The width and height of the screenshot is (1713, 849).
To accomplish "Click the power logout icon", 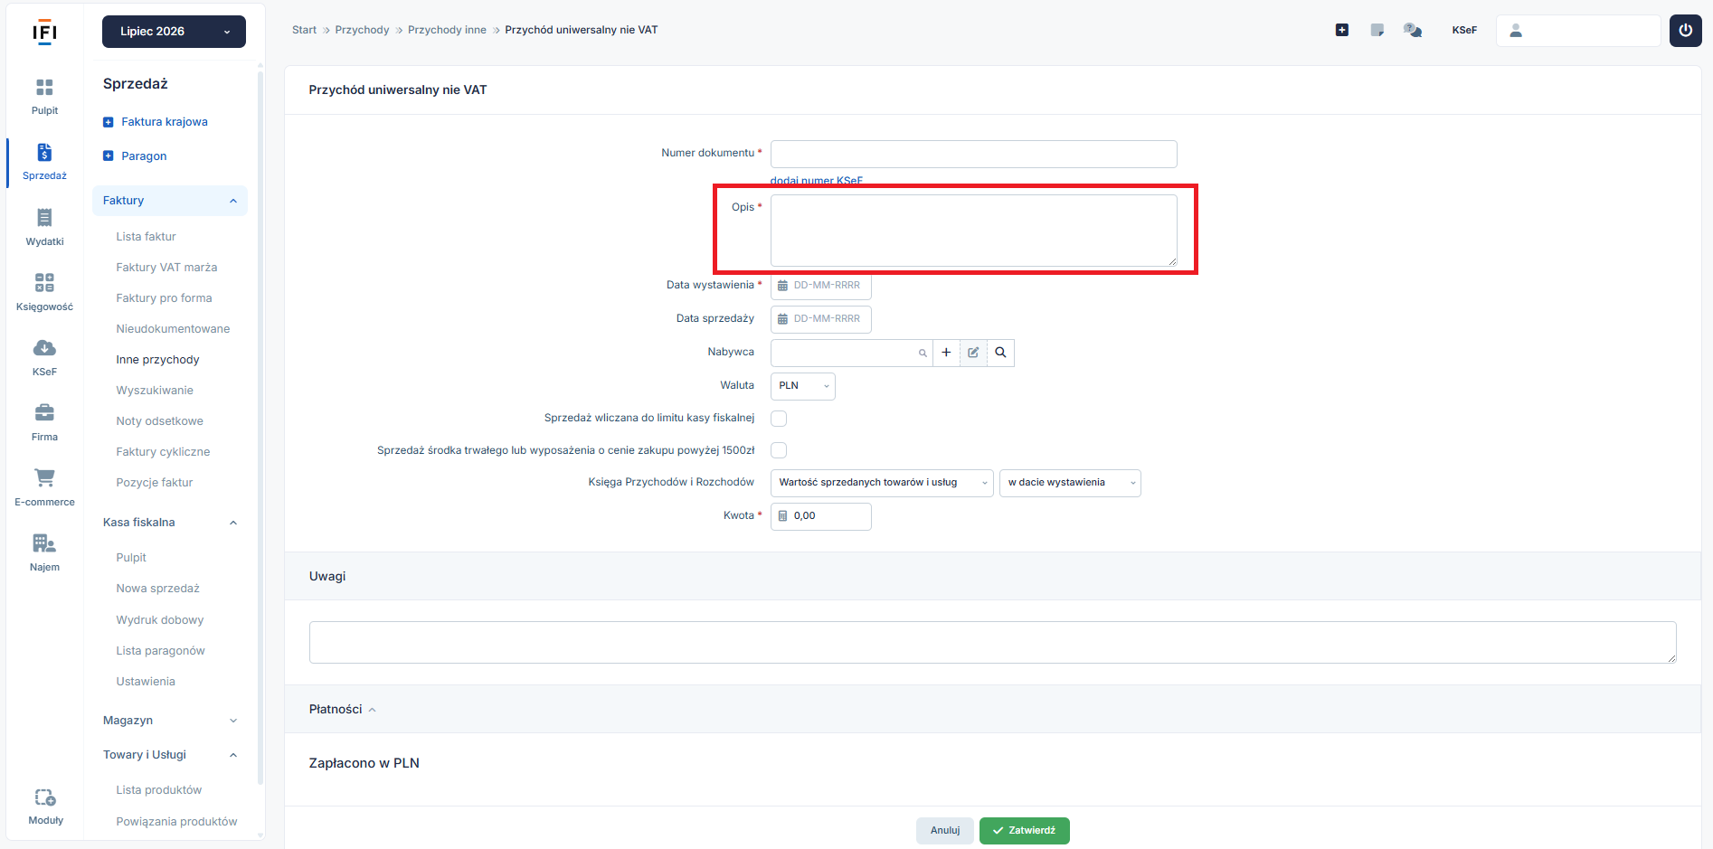I will [x=1685, y=30].
